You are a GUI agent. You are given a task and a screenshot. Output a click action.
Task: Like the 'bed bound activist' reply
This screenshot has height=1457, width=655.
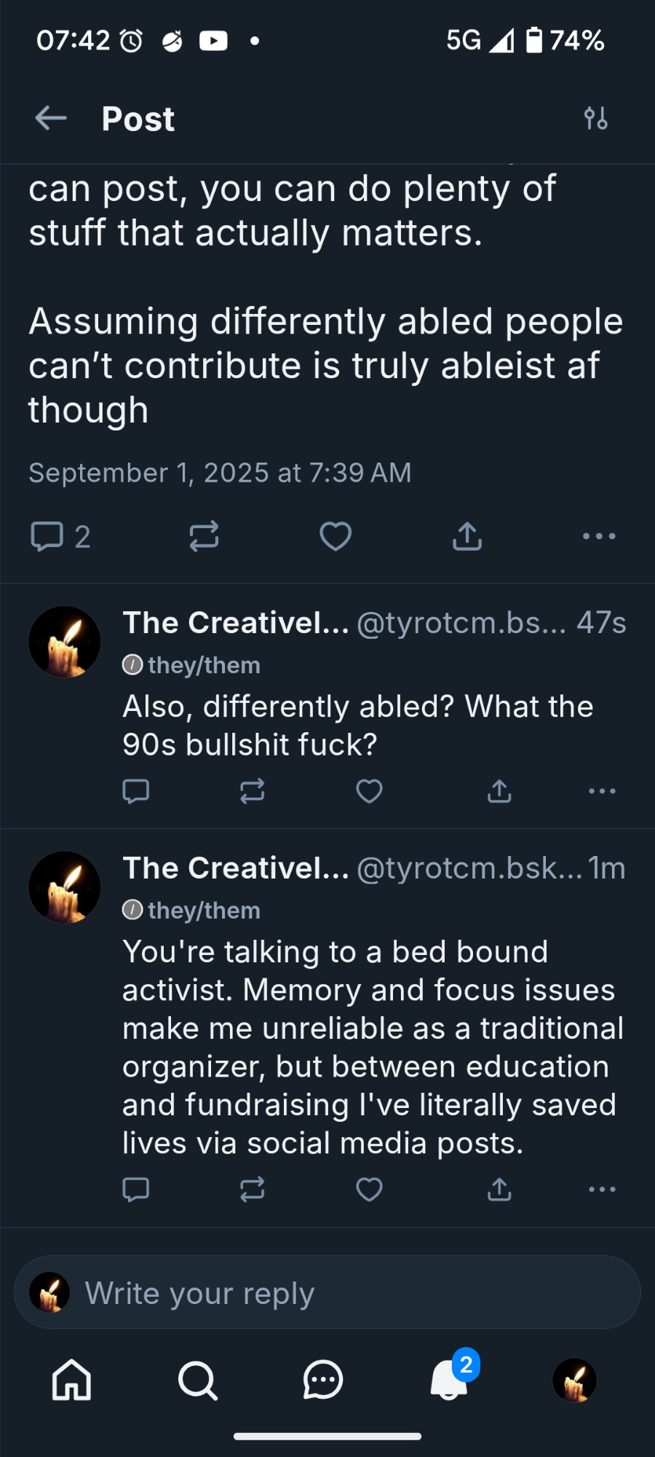click(x=369, y=1190)
